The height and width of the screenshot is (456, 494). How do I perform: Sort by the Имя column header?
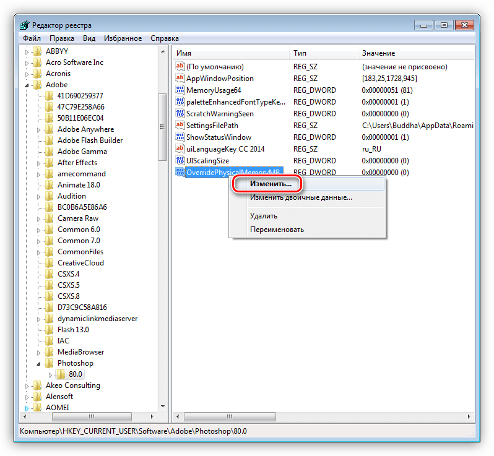(x=232, y=53)
